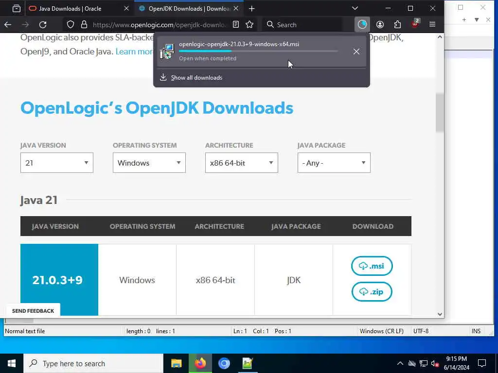
Task: Click the downloads progress toolbar icon
Action: click(x=362, y=24)
